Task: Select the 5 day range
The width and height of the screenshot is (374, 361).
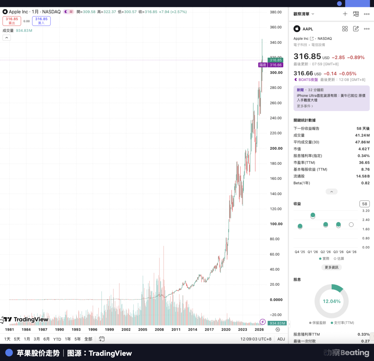Action: pyautogui.click(x=17, y=339)
